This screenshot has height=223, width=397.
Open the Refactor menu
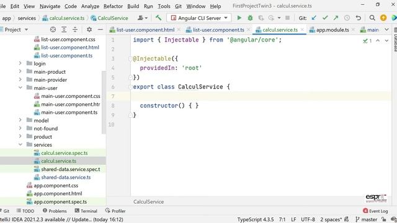113,6
